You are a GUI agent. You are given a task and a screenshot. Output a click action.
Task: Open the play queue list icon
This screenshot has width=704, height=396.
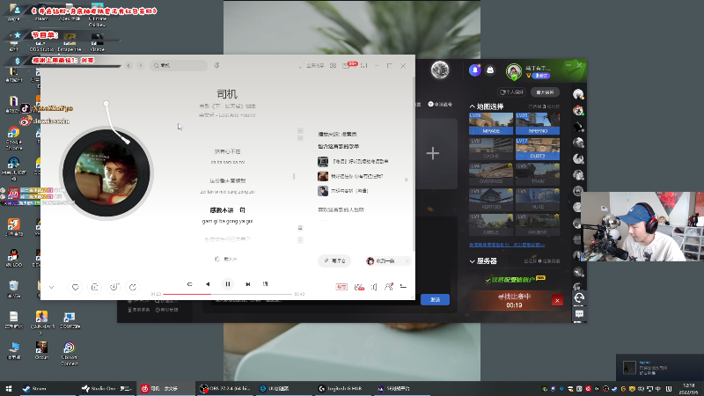point(403,287)
